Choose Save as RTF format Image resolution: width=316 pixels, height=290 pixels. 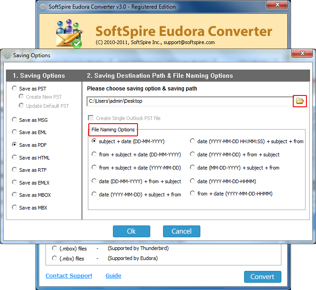[x=14, y=170]
